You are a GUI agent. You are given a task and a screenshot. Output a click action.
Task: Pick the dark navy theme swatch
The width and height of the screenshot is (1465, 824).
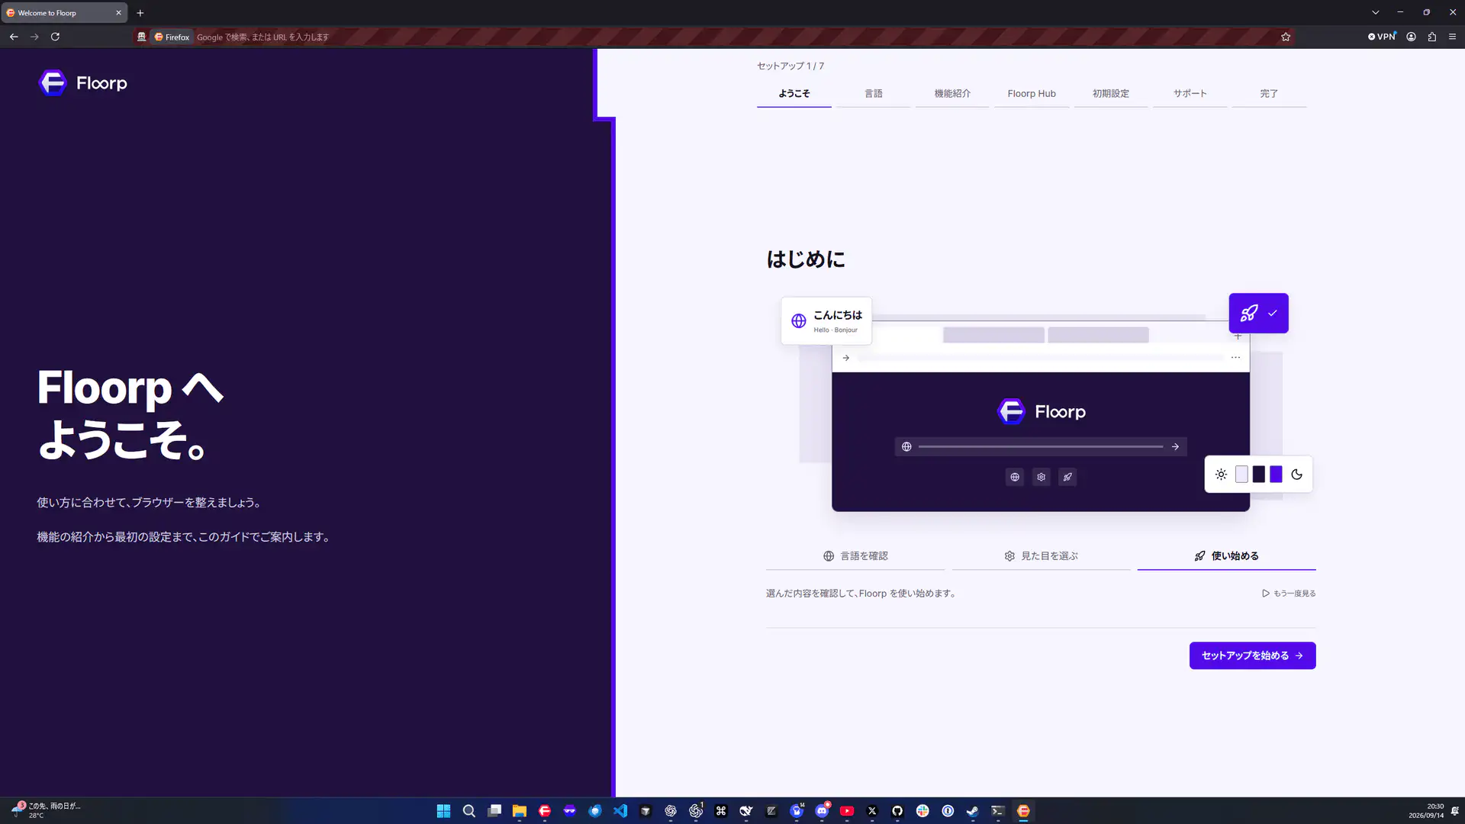1259,475
